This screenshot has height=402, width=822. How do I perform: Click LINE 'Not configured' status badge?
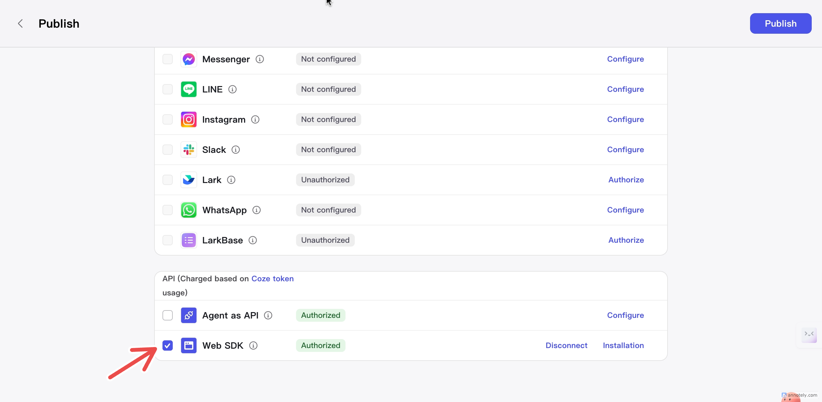click(x=328, y=89)
